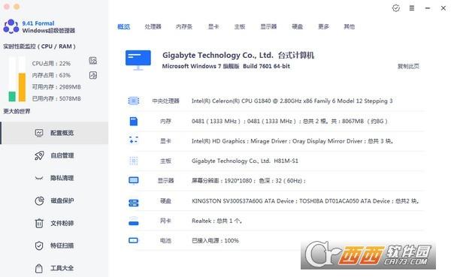The image size is (451, 277).
Task: Click the network adapter icon in 网卡 row
Action: (x=134, y=221)
